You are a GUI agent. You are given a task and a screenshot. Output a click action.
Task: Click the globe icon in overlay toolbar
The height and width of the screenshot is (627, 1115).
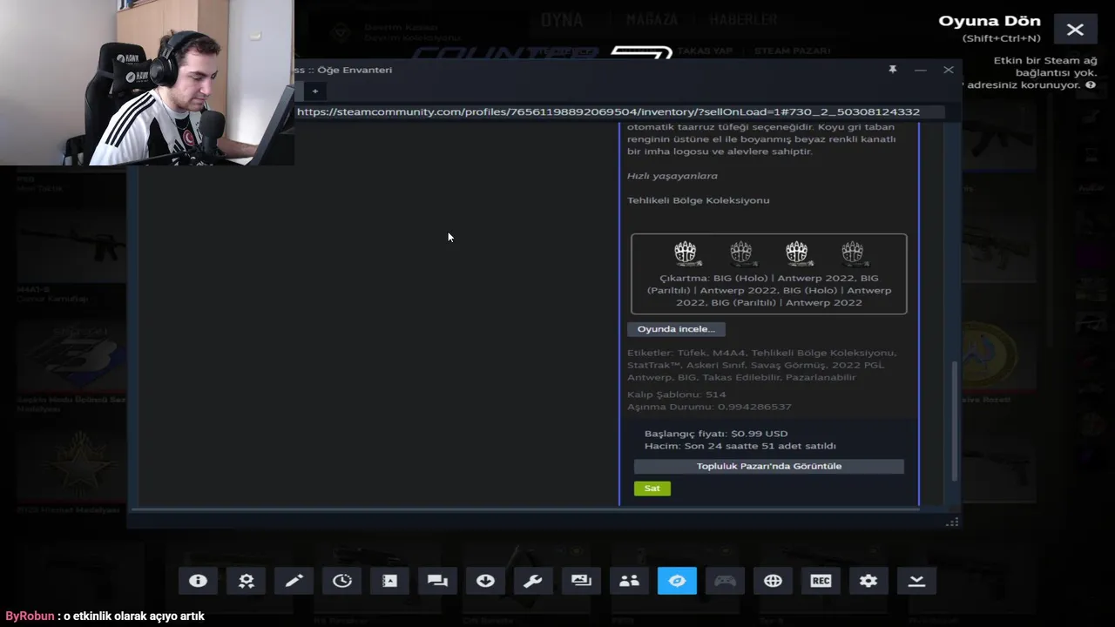coord(773,581)
